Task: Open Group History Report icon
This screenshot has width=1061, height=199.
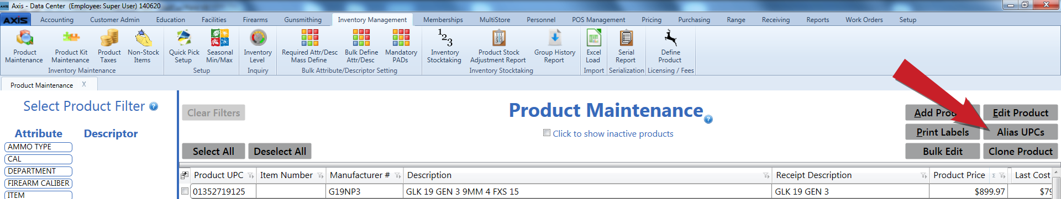Action: coord(554,46)
